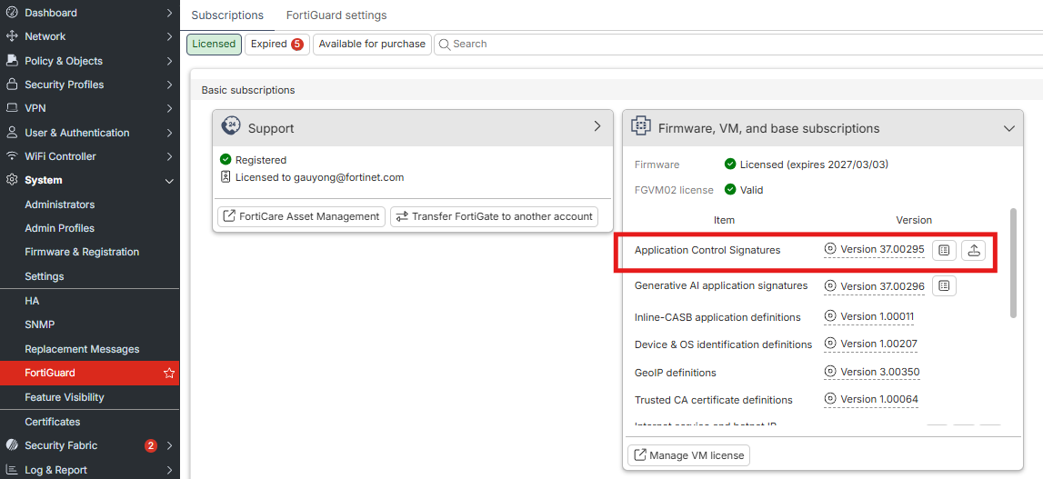Go to Firmware & Registration
Screen dimensions: 1043x479
click(x=82, y=252)
